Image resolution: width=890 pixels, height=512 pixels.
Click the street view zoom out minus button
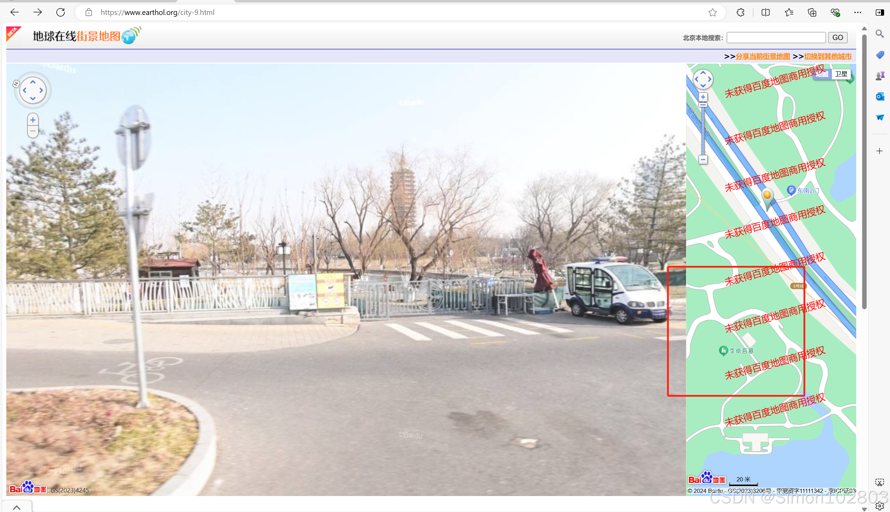(33, 131)
